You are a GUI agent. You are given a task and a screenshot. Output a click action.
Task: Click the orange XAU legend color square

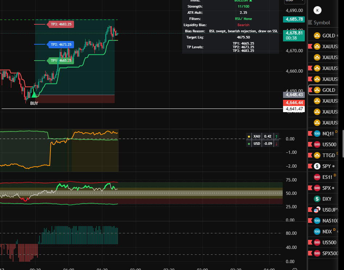(x=249, y=136)
